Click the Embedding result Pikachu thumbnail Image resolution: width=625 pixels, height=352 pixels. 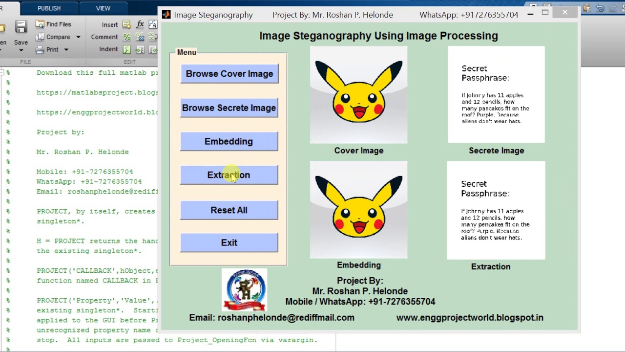358,210
